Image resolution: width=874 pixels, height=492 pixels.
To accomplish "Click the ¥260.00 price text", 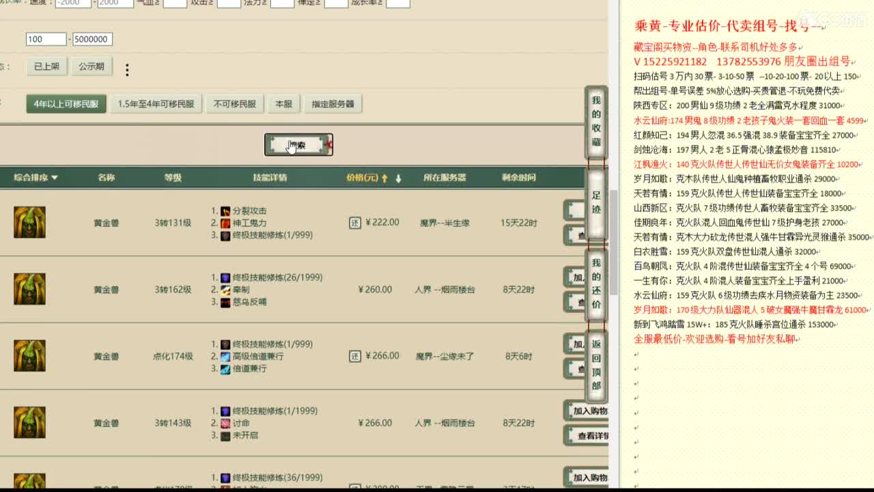I will (x=375, y=290).
